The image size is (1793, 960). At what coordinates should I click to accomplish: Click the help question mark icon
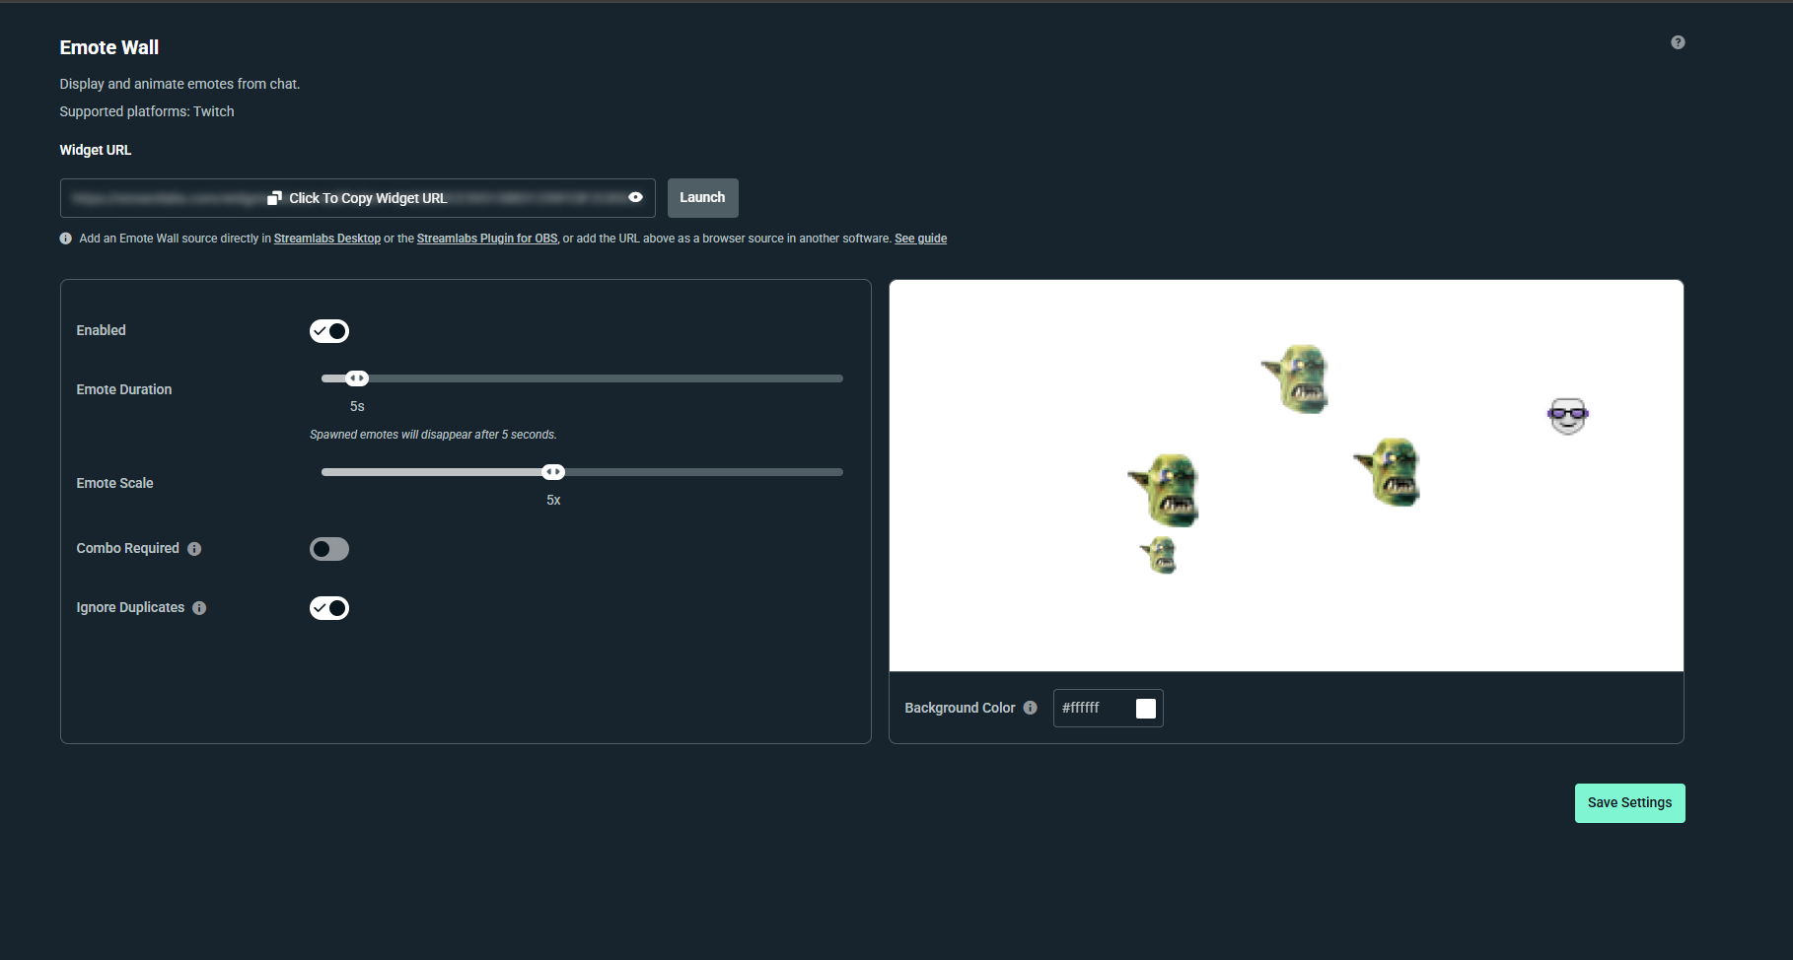point(1678,41)
